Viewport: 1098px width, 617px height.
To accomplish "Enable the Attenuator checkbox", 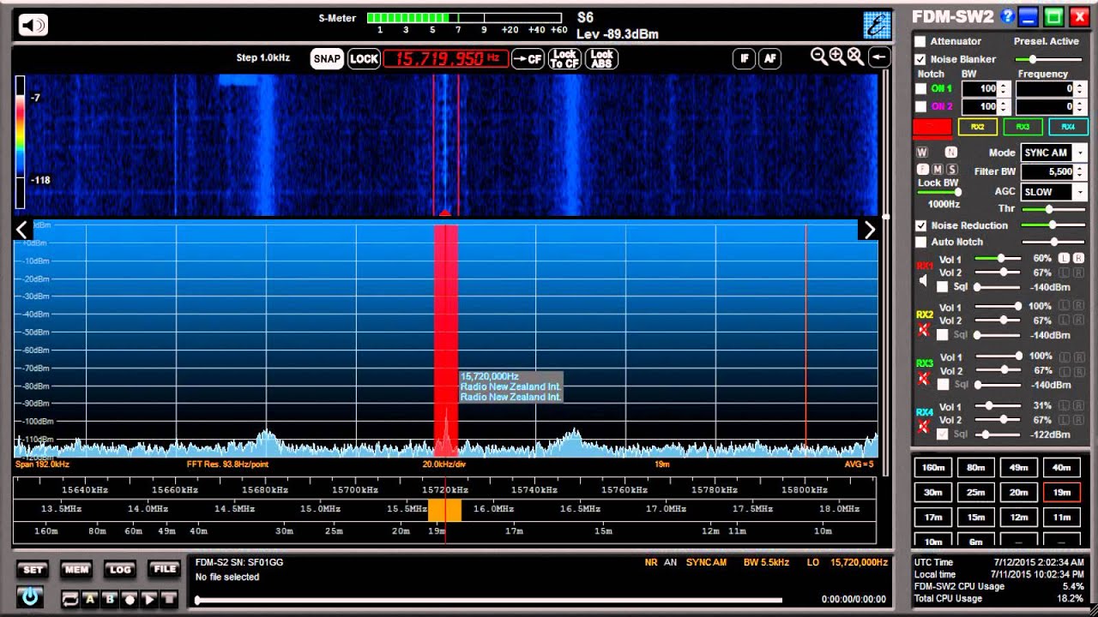I will [x=920, y=41].
